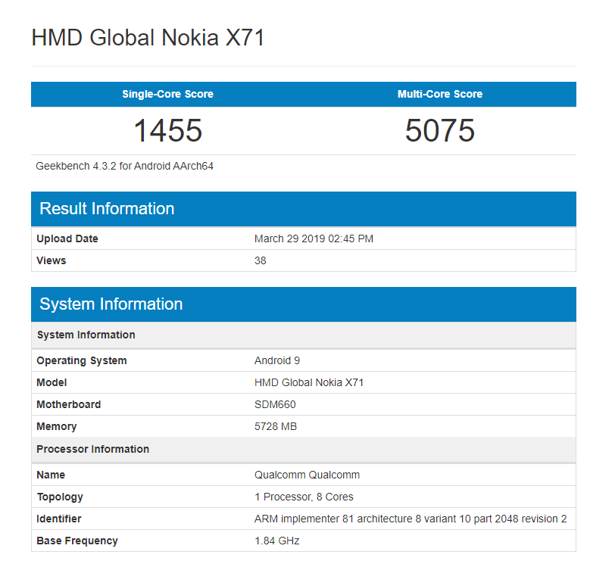Select the 'Multi-Core Score' header
Screen dimensions: 590x561
click(x=440, y=94)
